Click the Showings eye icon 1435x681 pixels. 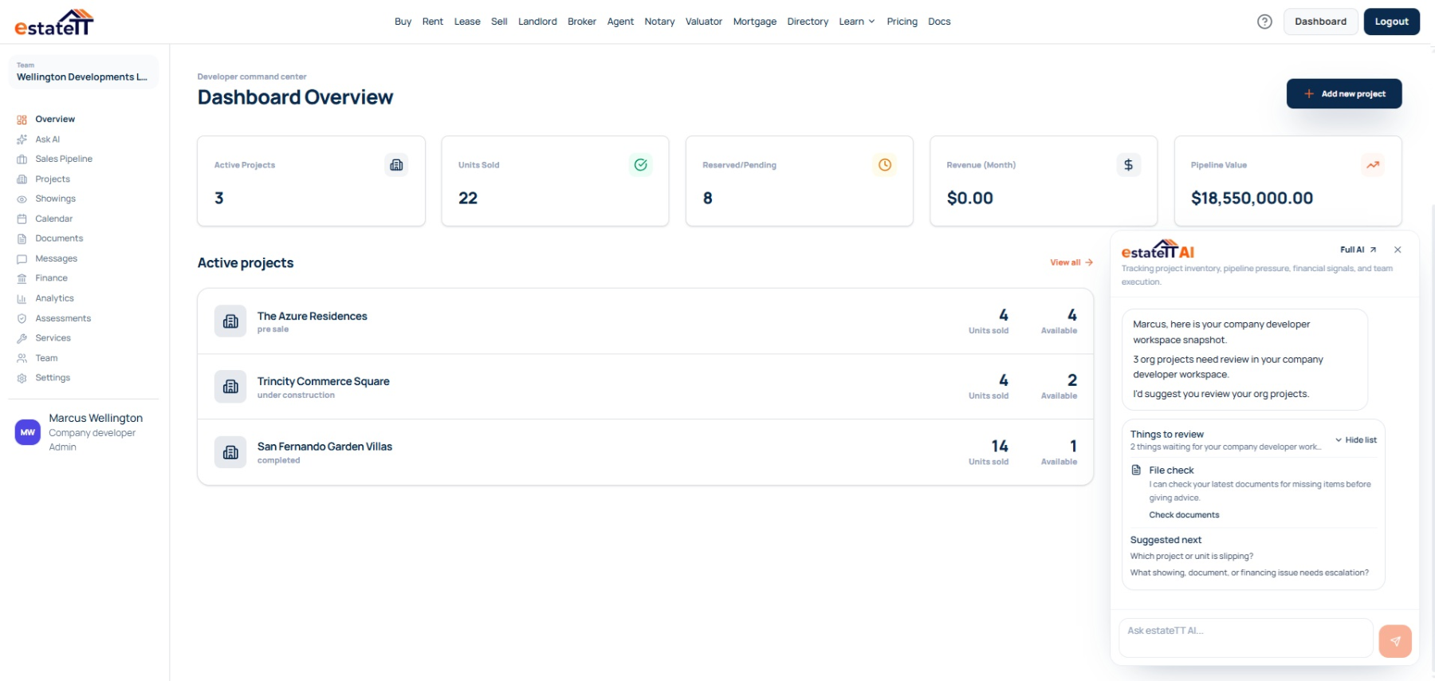pyautogui.click(x=22, y=199)
